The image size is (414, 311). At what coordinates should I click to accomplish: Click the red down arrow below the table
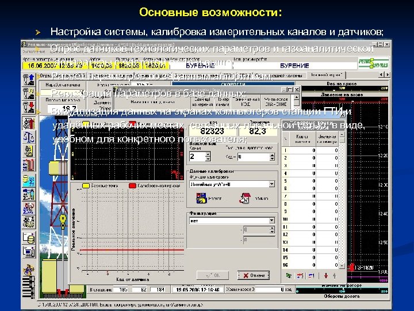326,275
